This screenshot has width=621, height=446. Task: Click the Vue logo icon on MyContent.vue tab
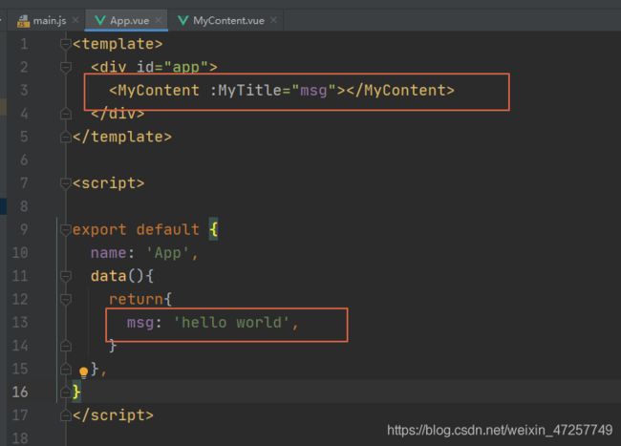click(181, 20)
